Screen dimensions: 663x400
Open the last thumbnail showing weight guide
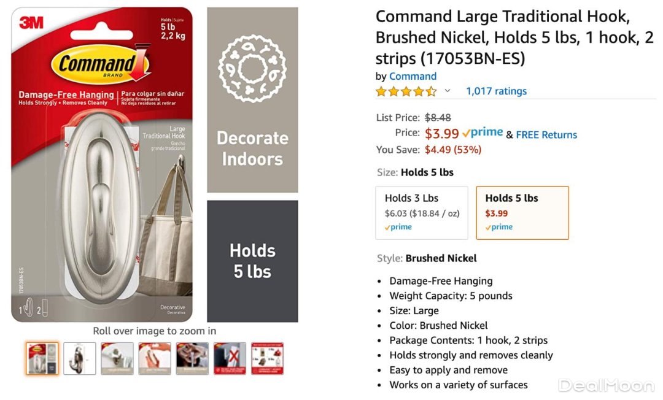point(267,358)
